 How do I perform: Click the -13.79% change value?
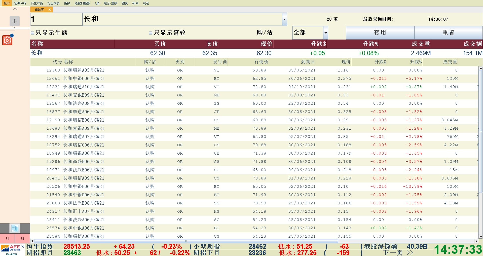pos(413,187)
